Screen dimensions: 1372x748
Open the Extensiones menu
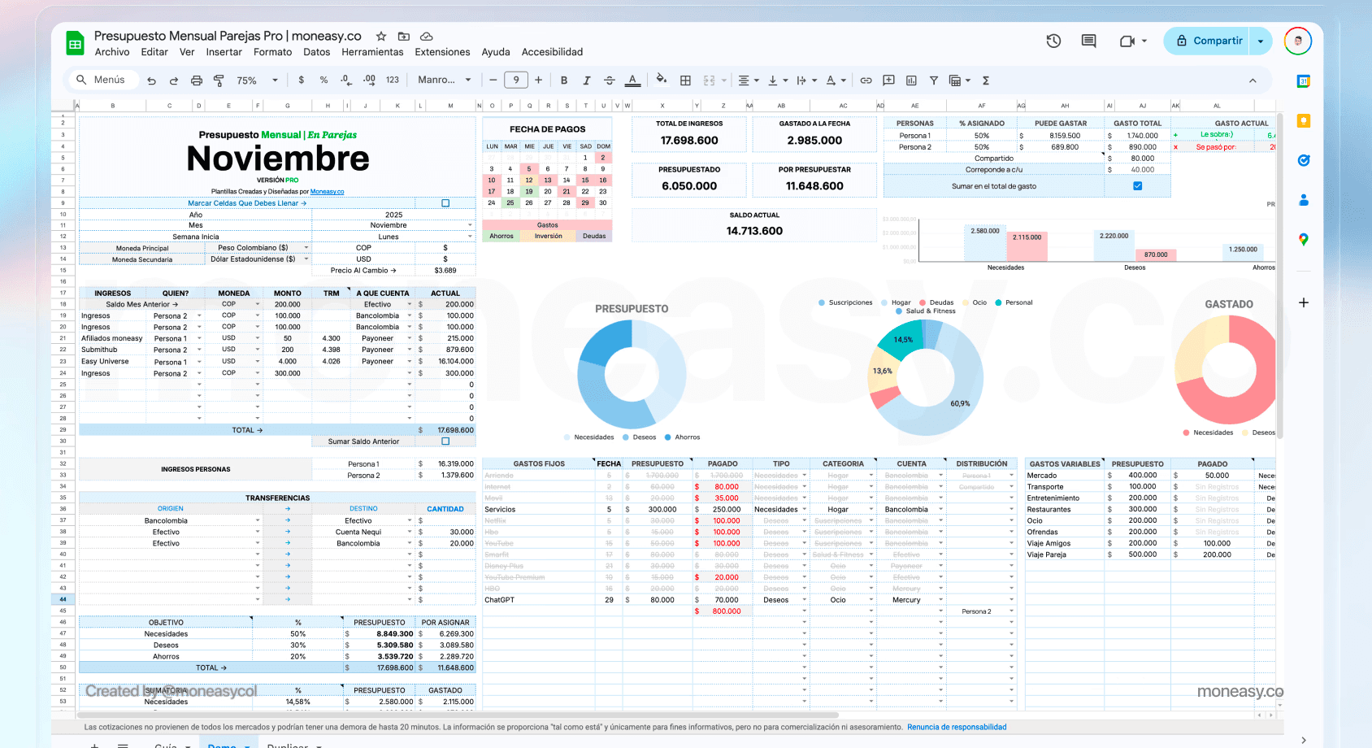pos(442,52)
